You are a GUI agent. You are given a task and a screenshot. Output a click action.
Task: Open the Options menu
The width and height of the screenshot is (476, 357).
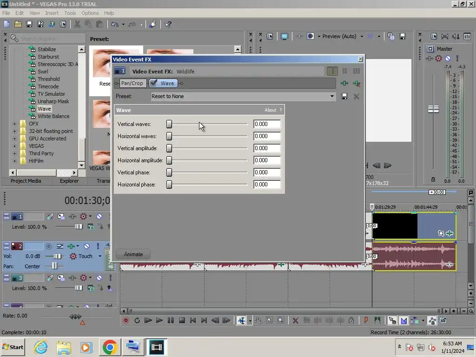point(90,13)
